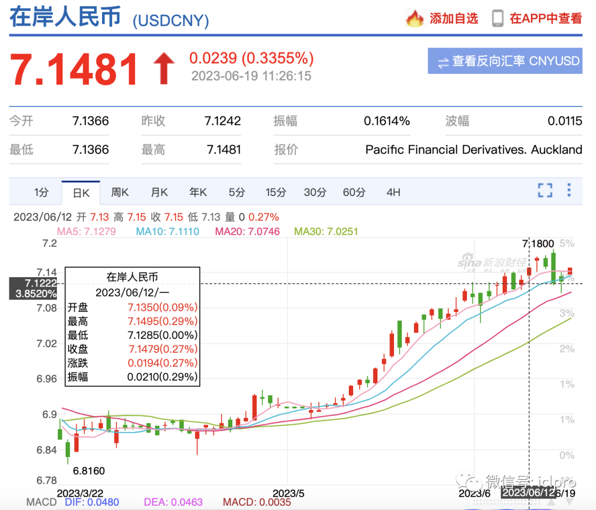Open the 月K monthly chart tab
Viewport: 596px width, 510px height.
(159, 193)
